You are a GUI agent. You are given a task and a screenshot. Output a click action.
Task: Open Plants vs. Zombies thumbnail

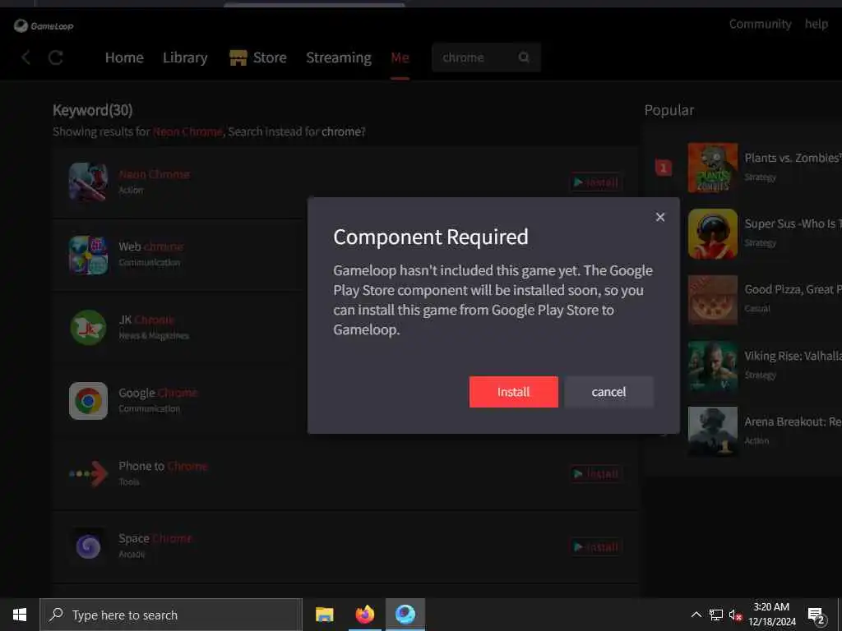tap(713, 168)
